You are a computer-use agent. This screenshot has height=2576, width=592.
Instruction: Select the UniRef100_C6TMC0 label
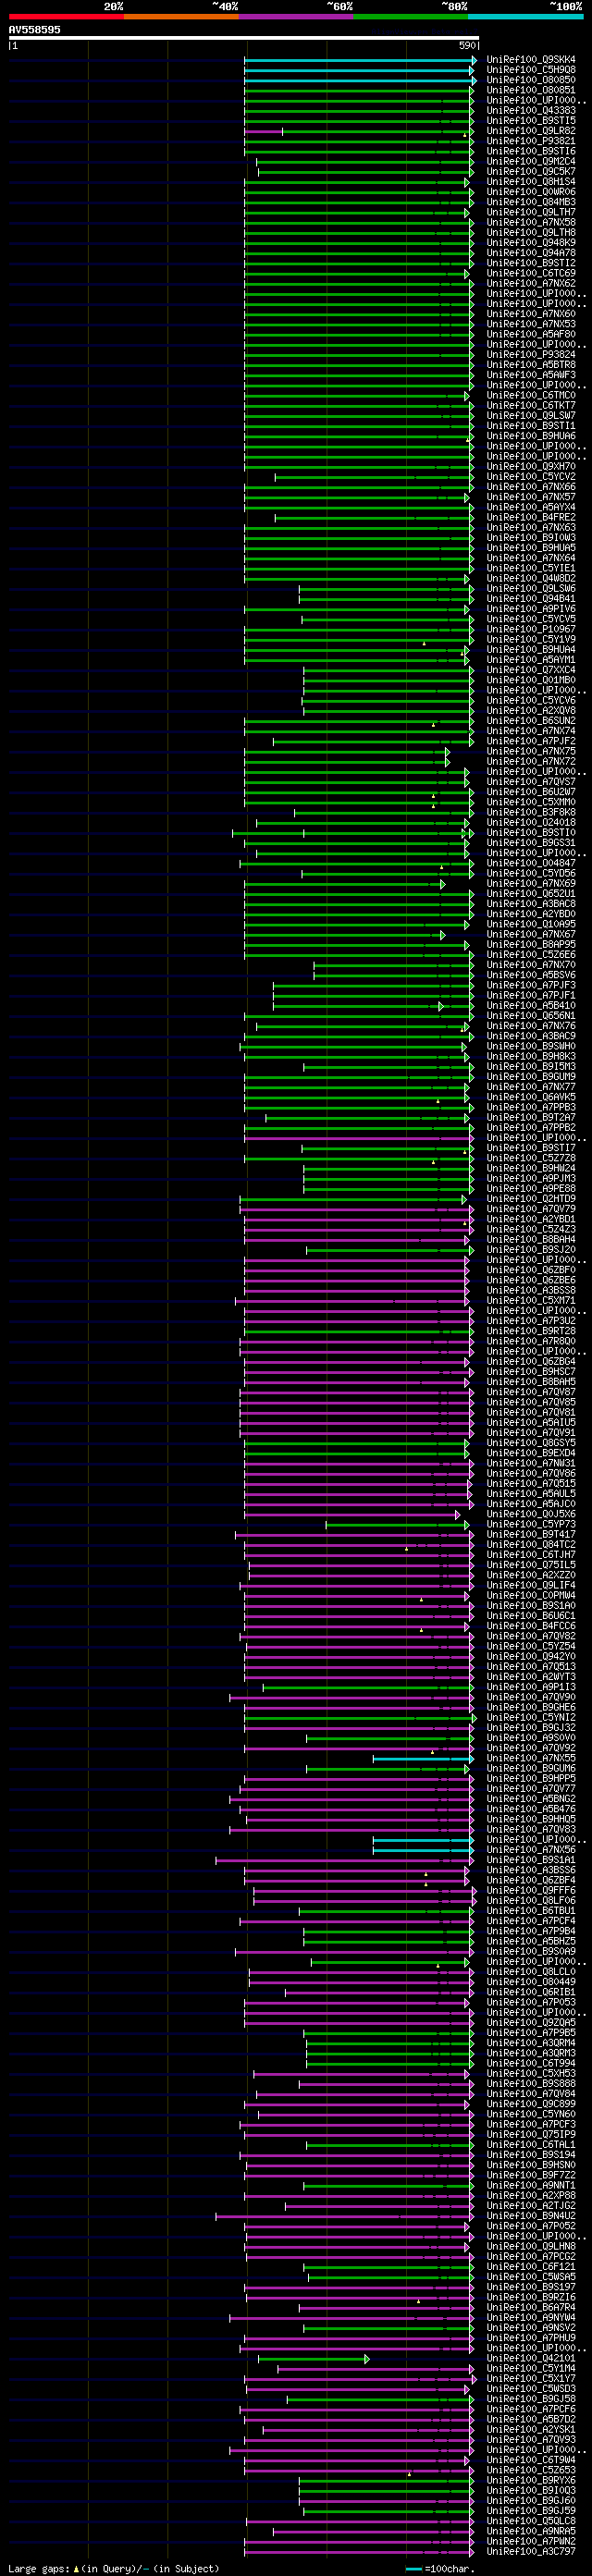click(531, 396)
